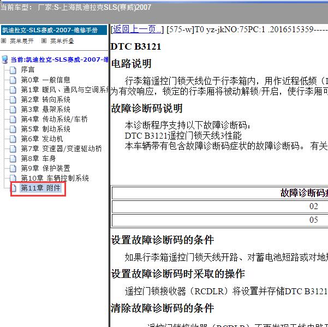Screen dimensions: 328x327
Task: Click the page icon beside 第6章
Action: pyautogui.click(x=13, y=139)
